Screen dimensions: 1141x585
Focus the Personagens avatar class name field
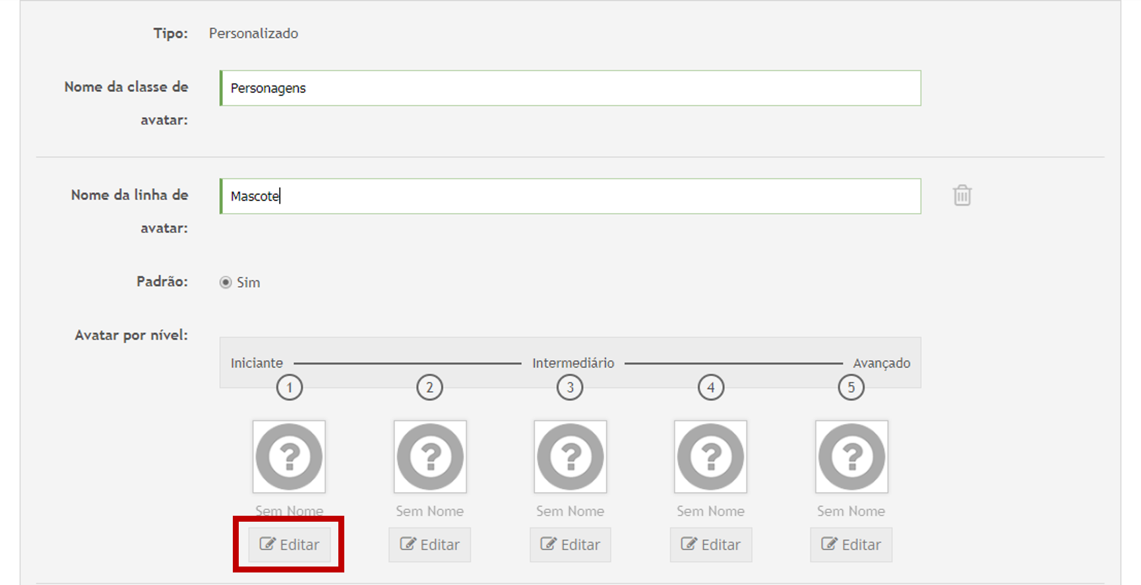570,88
